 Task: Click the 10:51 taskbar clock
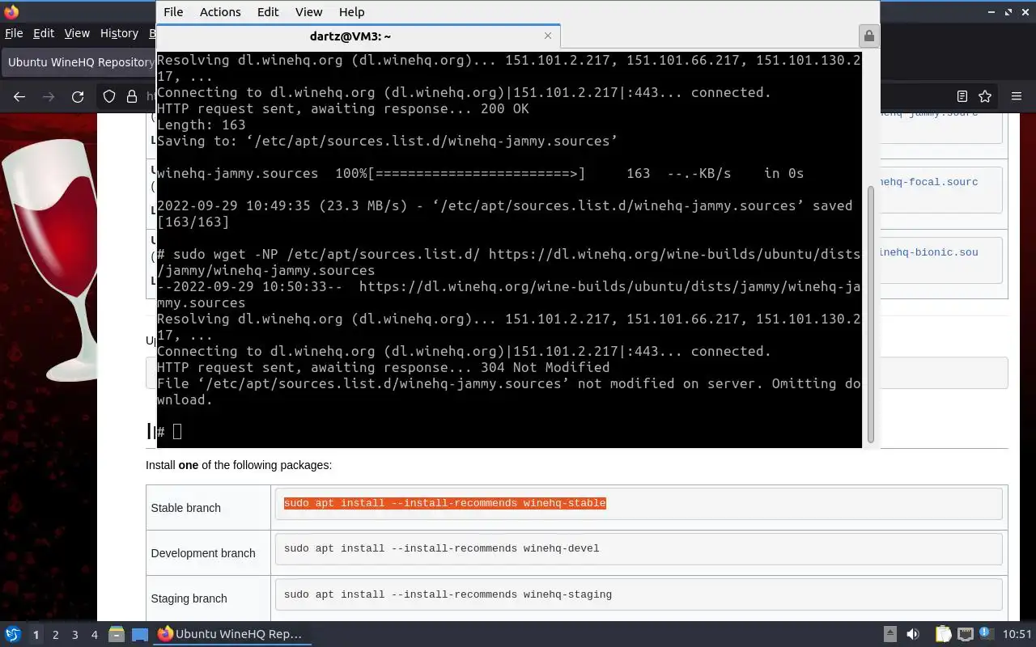click(1017, 635)
